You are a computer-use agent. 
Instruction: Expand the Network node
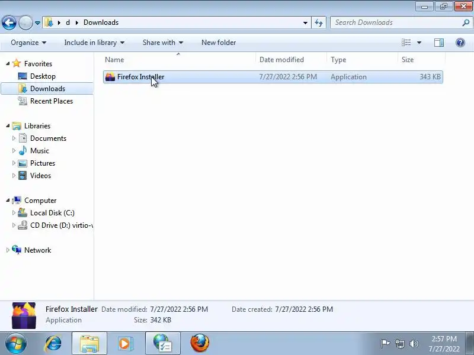tap(8, 250)
